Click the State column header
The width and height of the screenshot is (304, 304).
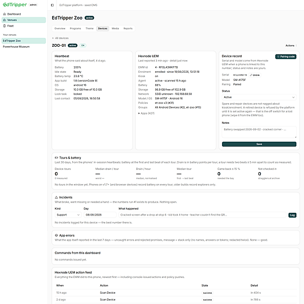coord(205,286)
